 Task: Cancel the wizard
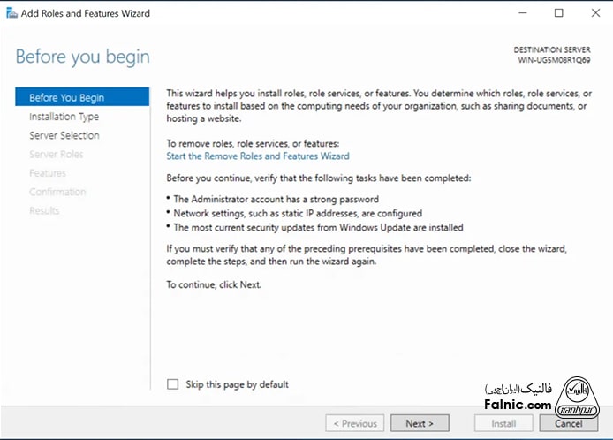pos(568,423)
